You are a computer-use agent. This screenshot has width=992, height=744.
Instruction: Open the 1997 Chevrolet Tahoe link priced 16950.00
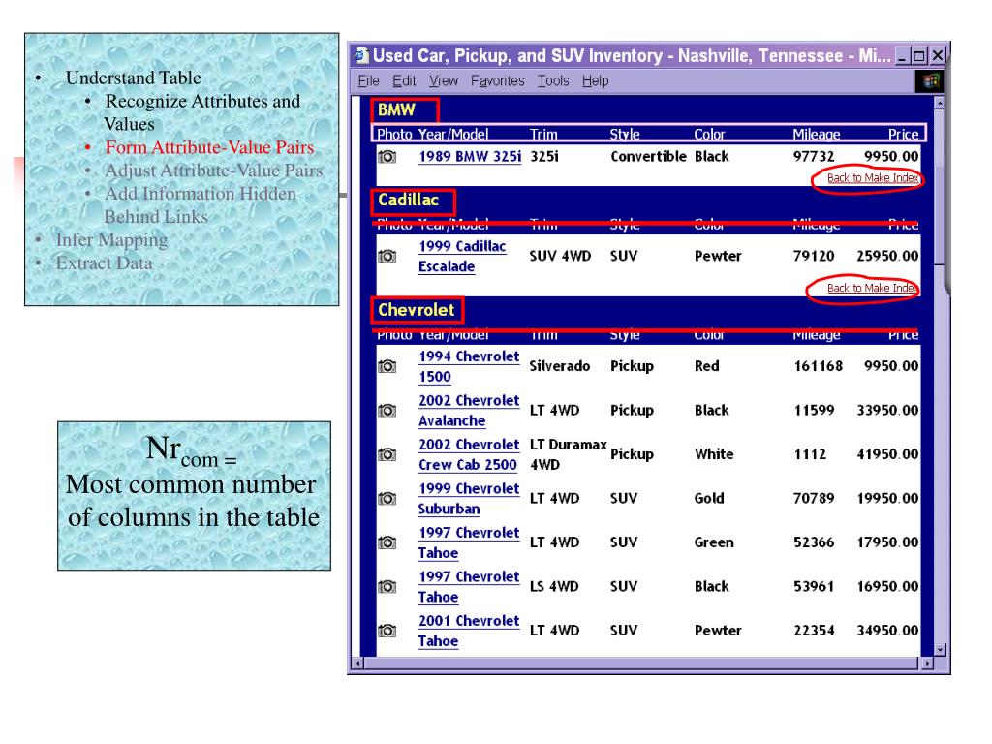(469, 586)
